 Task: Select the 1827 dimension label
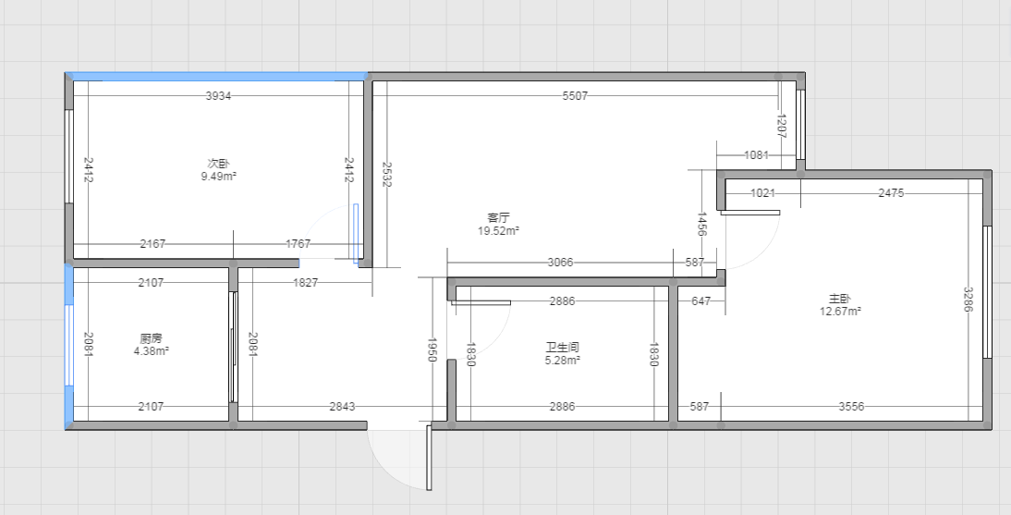pyautogui.click(x=305, y=283)
